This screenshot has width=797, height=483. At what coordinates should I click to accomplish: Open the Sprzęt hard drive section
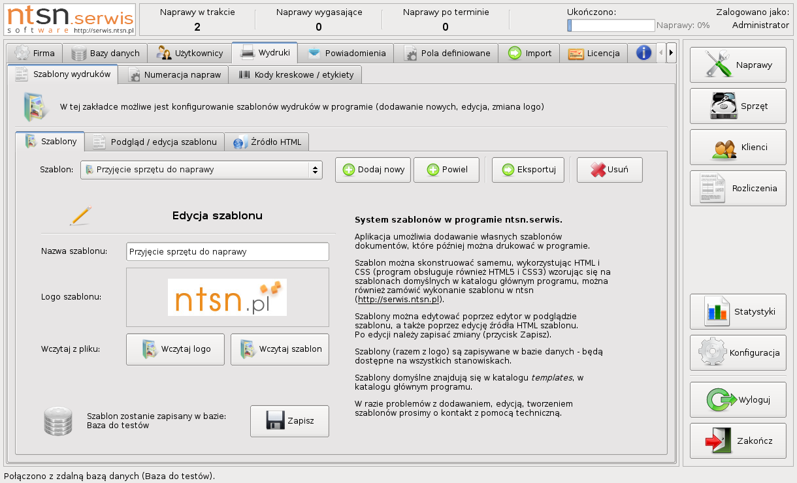click(x=738, y=106)
